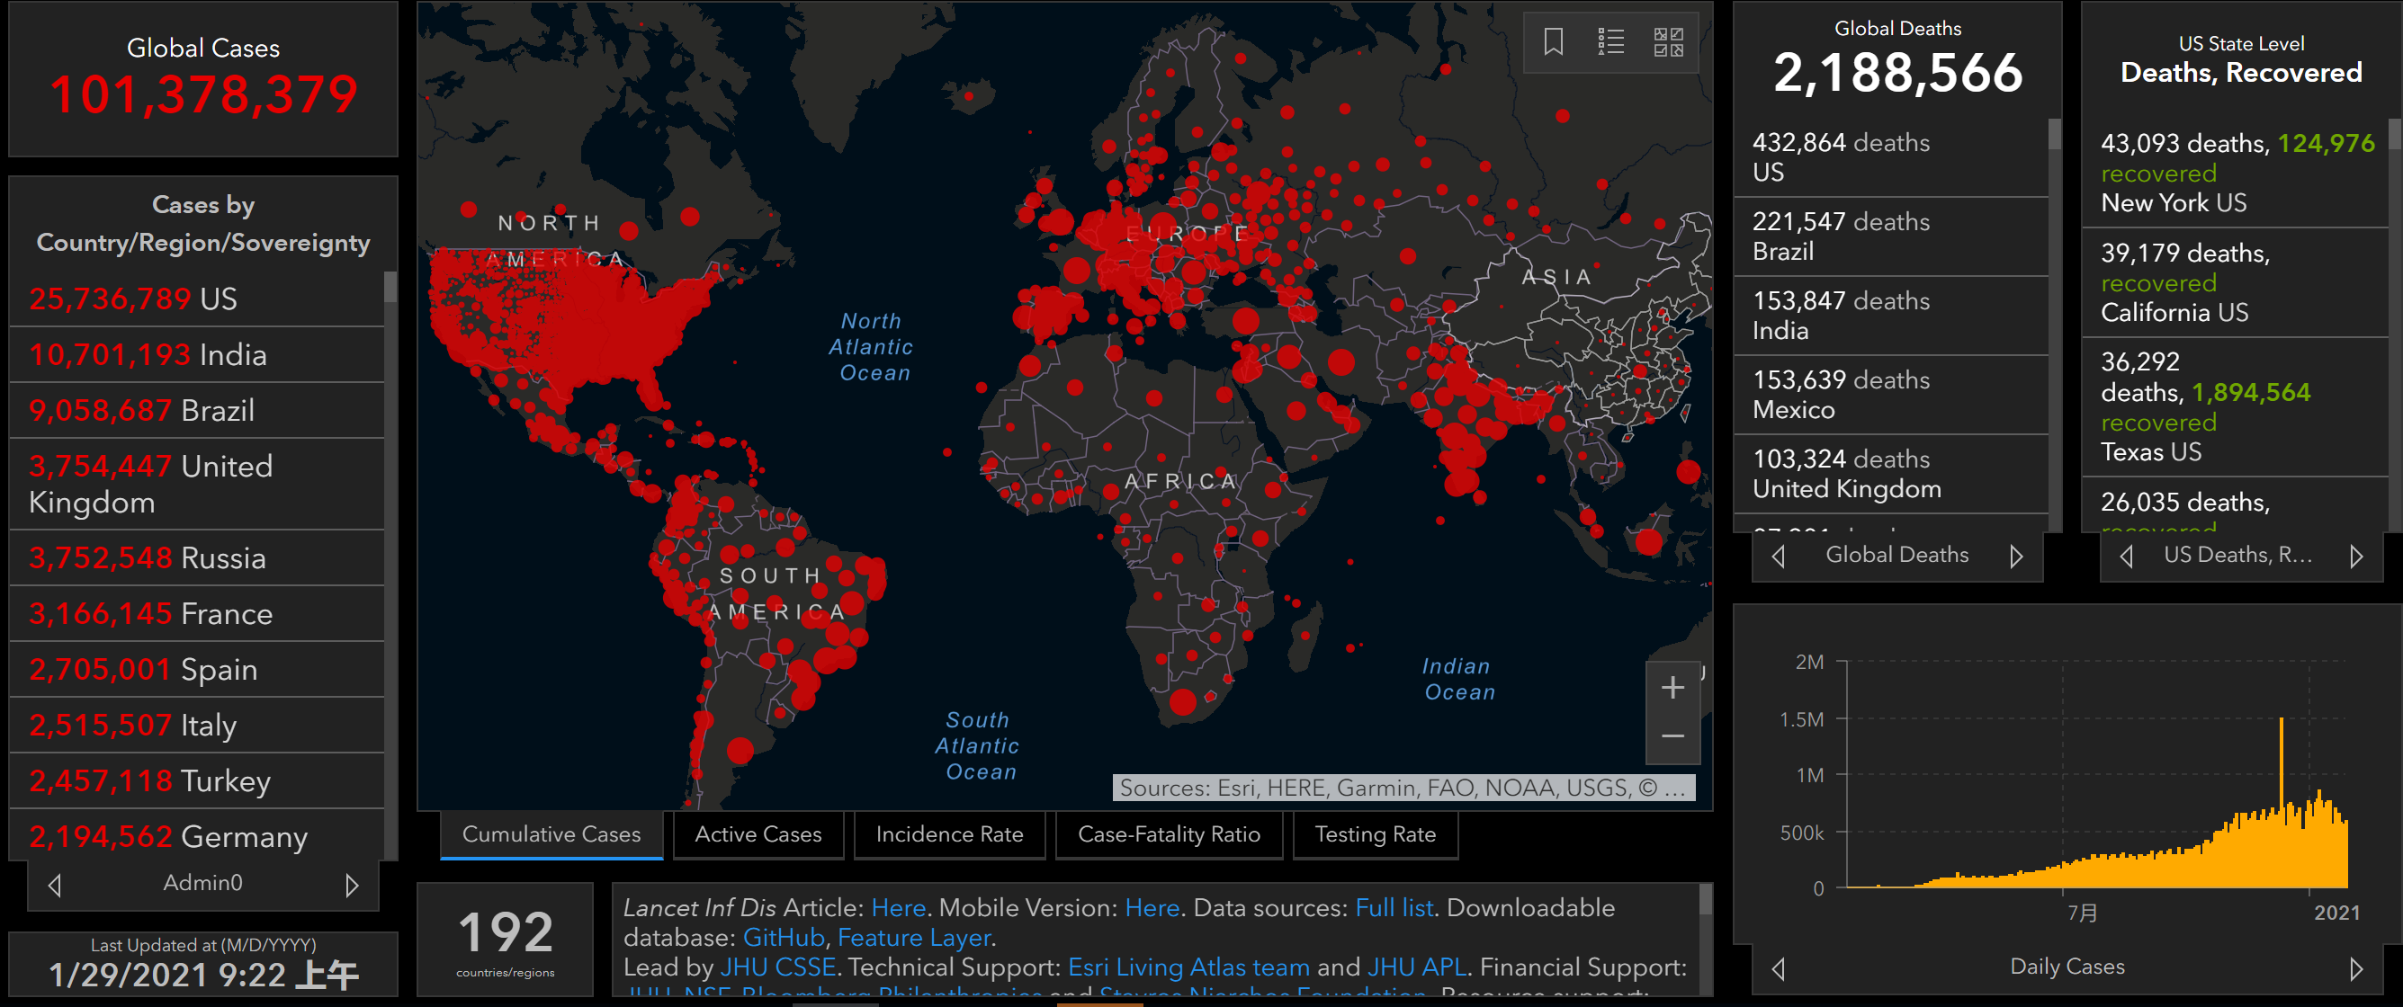Open the map bookmarks icon
The width and height of the screenshot is (2403, 1007).
(1553, 42)
